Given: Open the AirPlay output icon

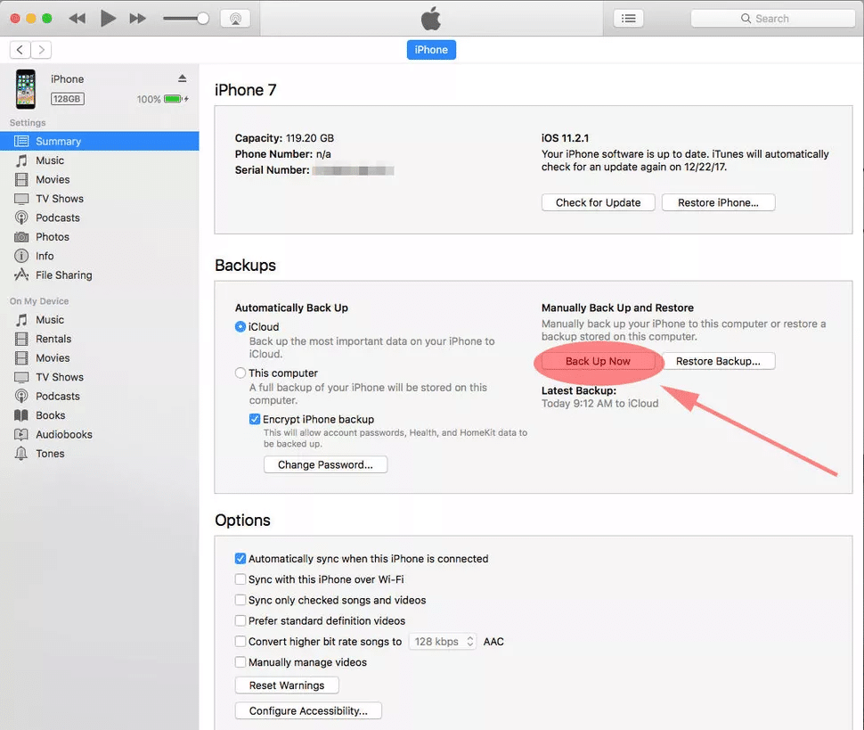Looking at the screenshot, I should [234, 18].
